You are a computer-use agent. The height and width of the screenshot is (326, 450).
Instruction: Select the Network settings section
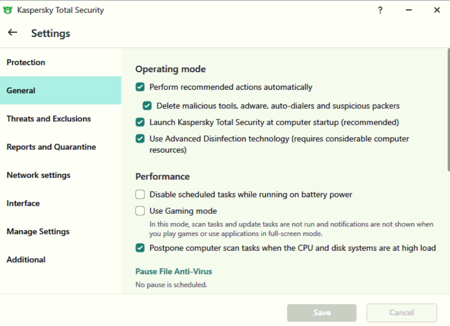38,175
